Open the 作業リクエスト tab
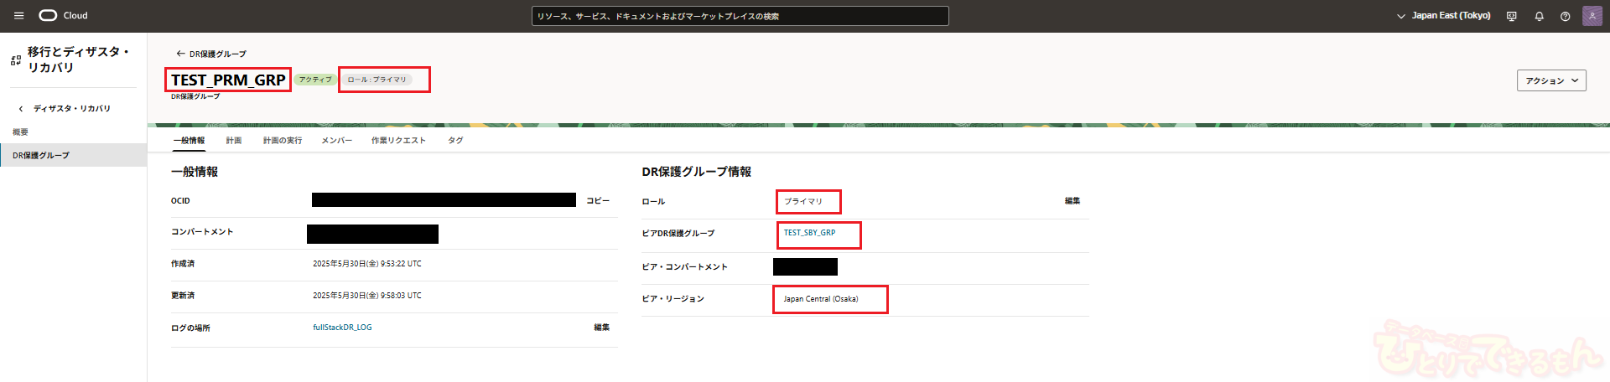This screenshot has height=382, width=1610. click(x=398, y=141)
